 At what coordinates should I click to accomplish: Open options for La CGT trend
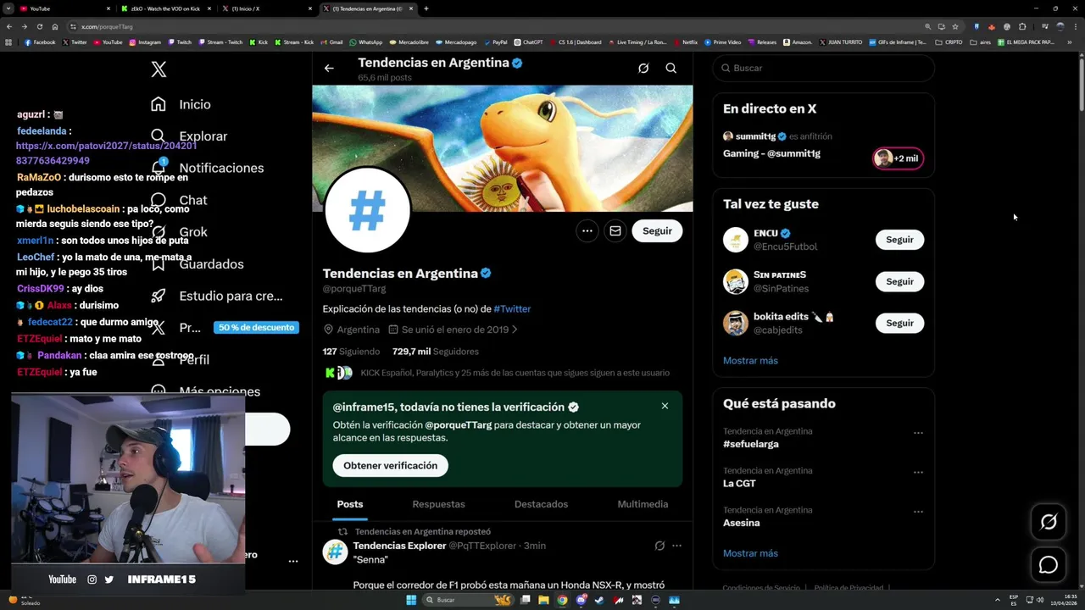918,473
